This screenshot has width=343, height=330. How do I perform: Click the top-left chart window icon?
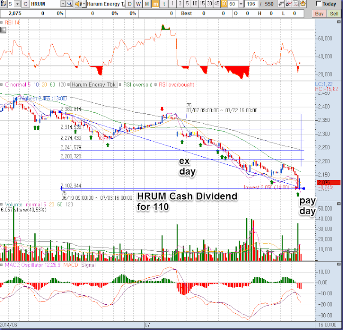click(3, 4)
